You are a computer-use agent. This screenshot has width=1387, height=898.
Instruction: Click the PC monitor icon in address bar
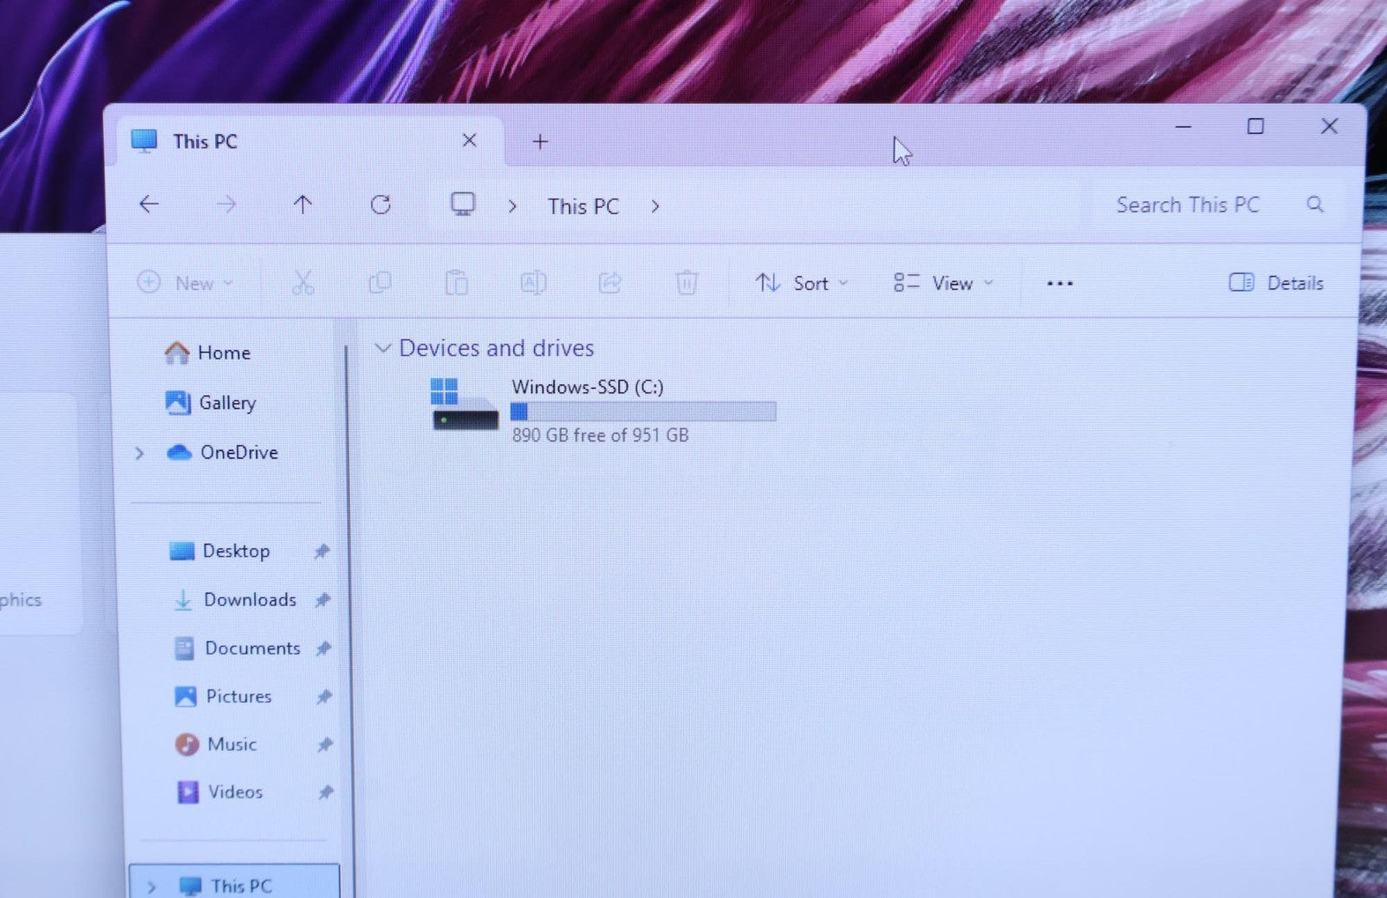463,205
